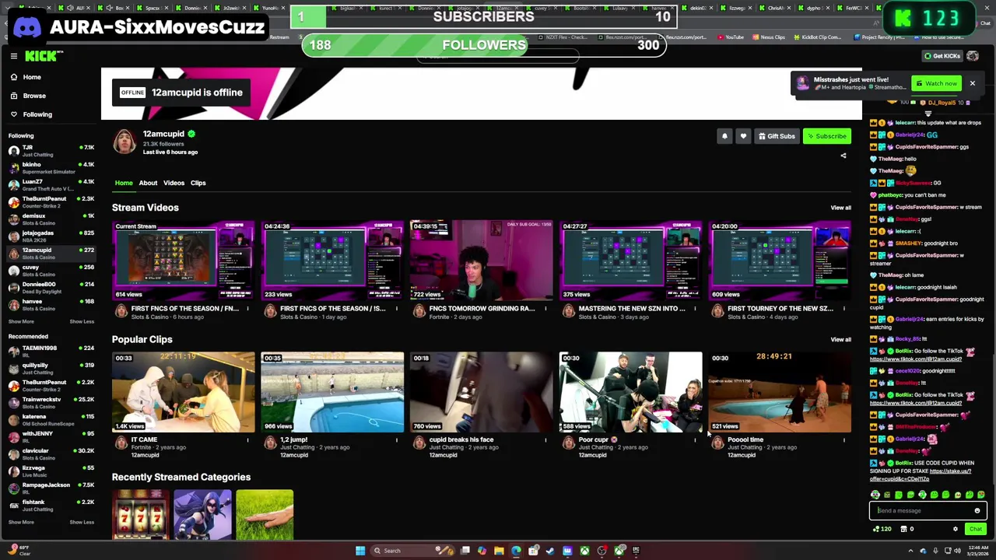The height and width of the screenshot is (560, 996).
Task: Expand Recommended list with Show More
Action: (21, 522)
